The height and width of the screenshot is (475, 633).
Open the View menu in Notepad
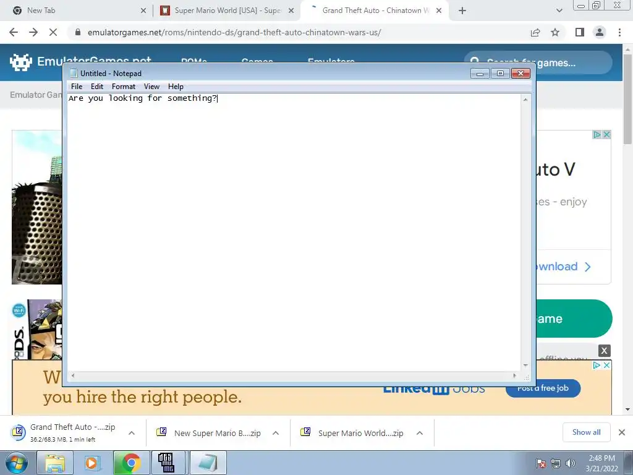(152, 87)
